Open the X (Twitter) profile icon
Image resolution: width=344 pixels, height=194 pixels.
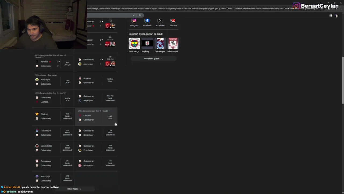pyautogui.click(x=160, y=20)
